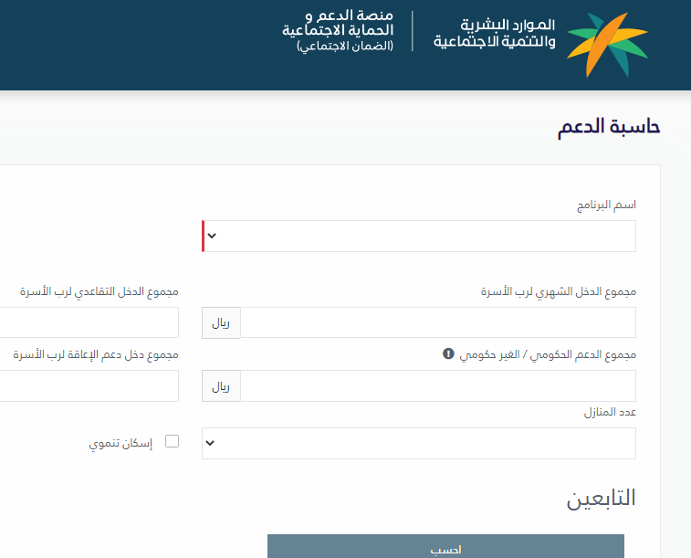Click the عدد المنازل field label

[x=610, y=413]
